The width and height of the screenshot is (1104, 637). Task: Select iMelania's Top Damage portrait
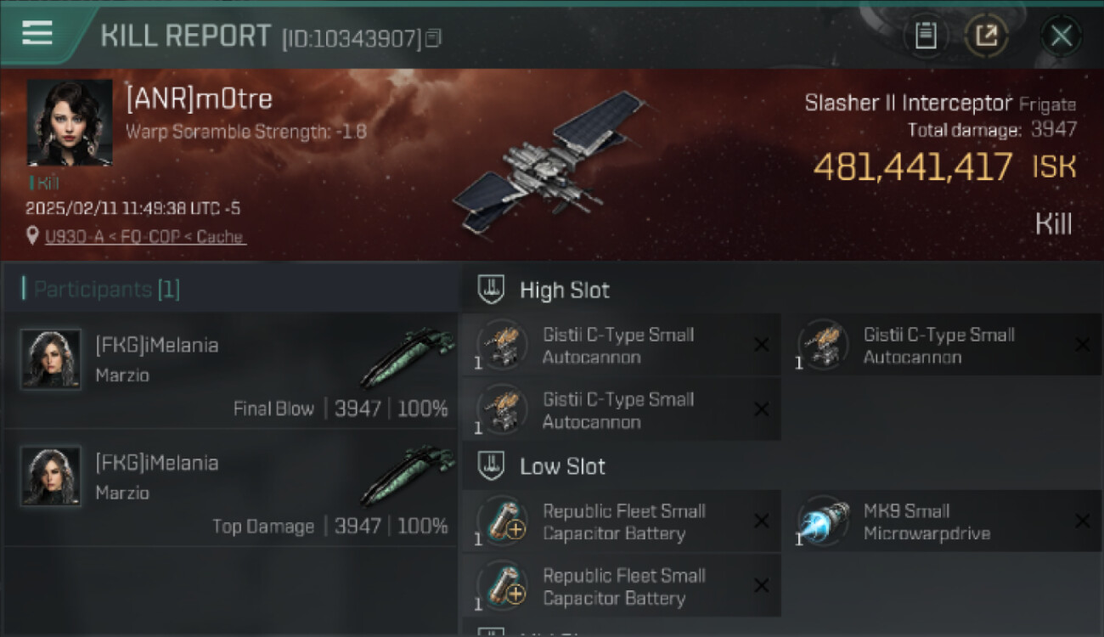(51, 476)
